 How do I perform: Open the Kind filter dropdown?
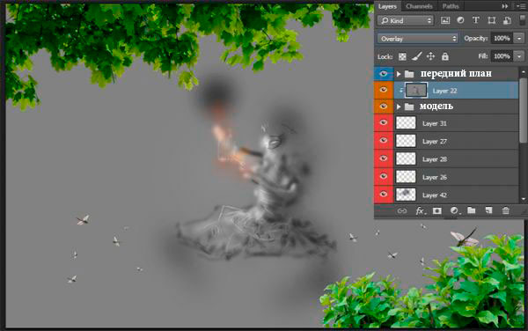[406, 20]
